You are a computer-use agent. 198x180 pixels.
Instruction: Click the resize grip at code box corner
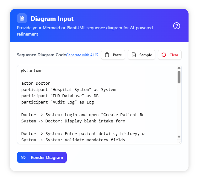point(179,142)
